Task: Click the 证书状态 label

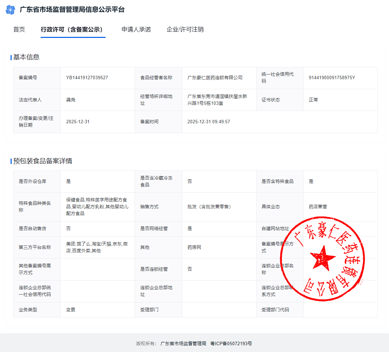Action: point(271,100)
